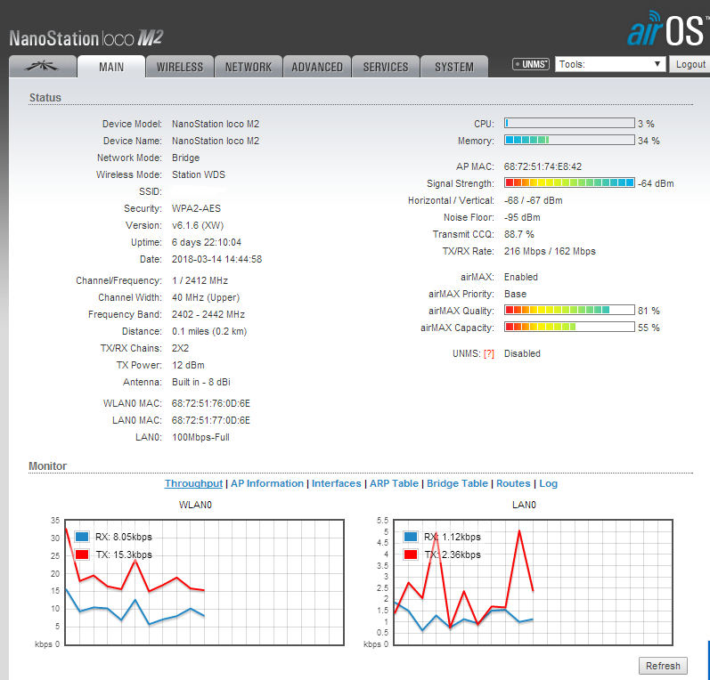710x680 pixels.
Task: Click the uptime value 6 days 22:10:04
Action: click(x=206, y=242)
